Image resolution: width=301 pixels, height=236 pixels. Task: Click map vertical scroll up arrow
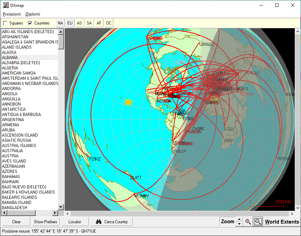298,31
